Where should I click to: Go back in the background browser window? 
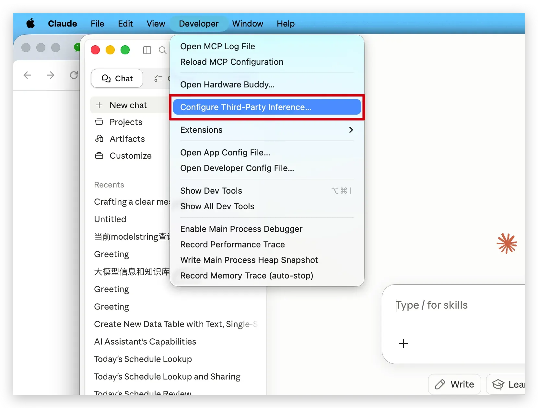pyautogui.click(x=28, y=75)
